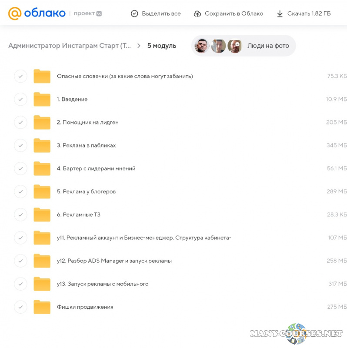Open Люди на фото panel
Image resolution: width=347 pixels, height=348 pixels.
point(268,46)
